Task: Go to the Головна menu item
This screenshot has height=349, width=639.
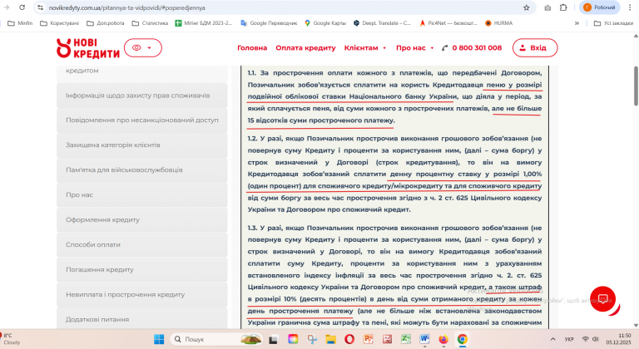Action: [x=252, y=47]
